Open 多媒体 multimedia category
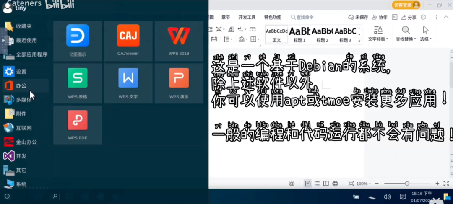 [25, 100]
